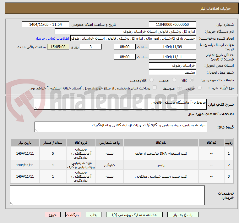This screenshot has width=239, height=223.
Task: Click the announcement date field 1404/11/05 - 11:54
Action: click(46, 25)
